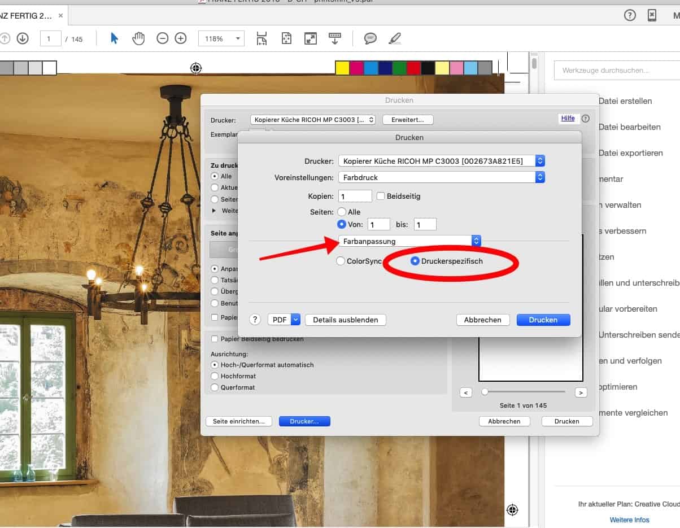Click the Kopien number field

[355, 196]
